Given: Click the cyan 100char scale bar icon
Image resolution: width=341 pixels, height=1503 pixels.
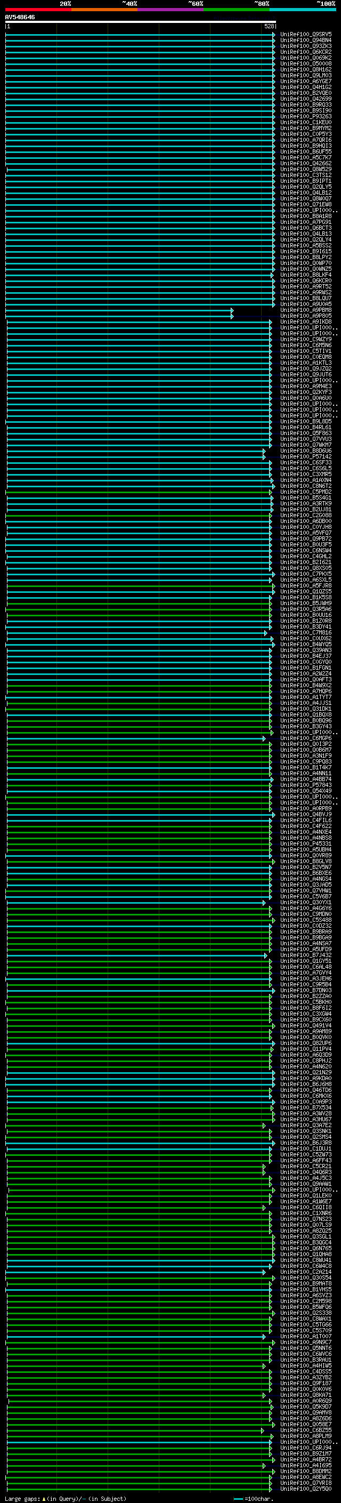Looking at the screenshot, I should pos(238,1498).
